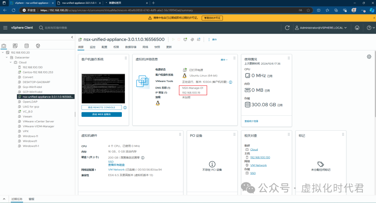Image resolution: width=376 pixels, height=203 pixels.
Task: Select the Storage inventory icon
Action: coord(26,46)
